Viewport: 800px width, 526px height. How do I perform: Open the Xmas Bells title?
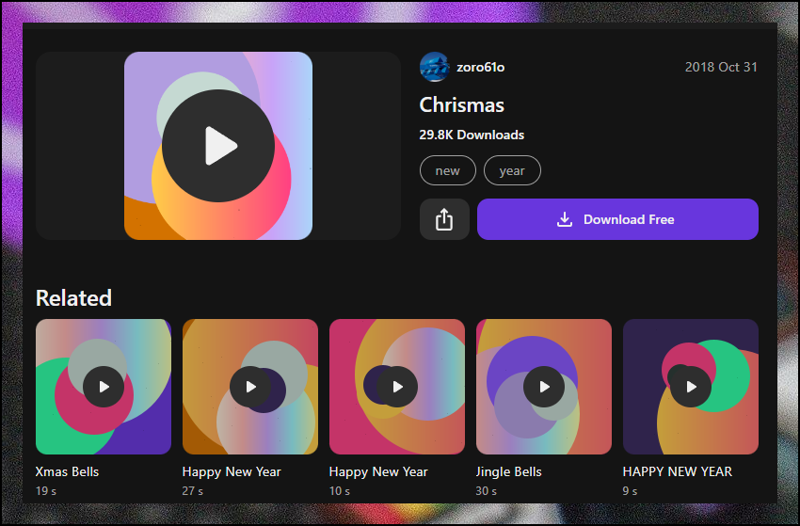(x=67, y=472)
